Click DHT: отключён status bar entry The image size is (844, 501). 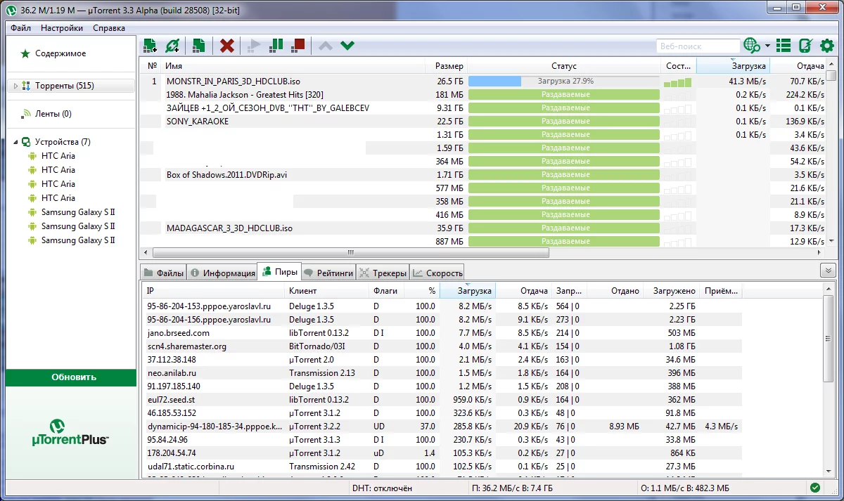click(x=383, y=488)
